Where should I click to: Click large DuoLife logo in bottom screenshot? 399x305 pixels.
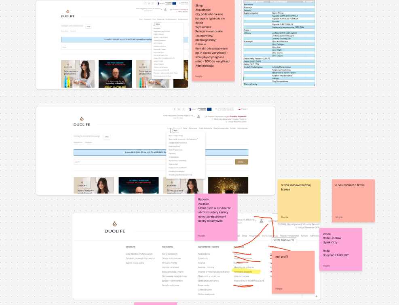coord(115,227)
